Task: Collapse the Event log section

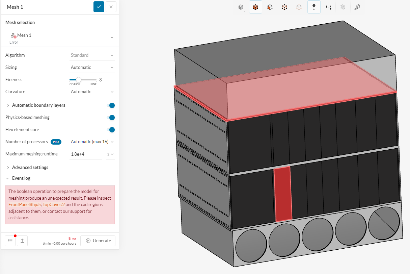Action: 21,178
